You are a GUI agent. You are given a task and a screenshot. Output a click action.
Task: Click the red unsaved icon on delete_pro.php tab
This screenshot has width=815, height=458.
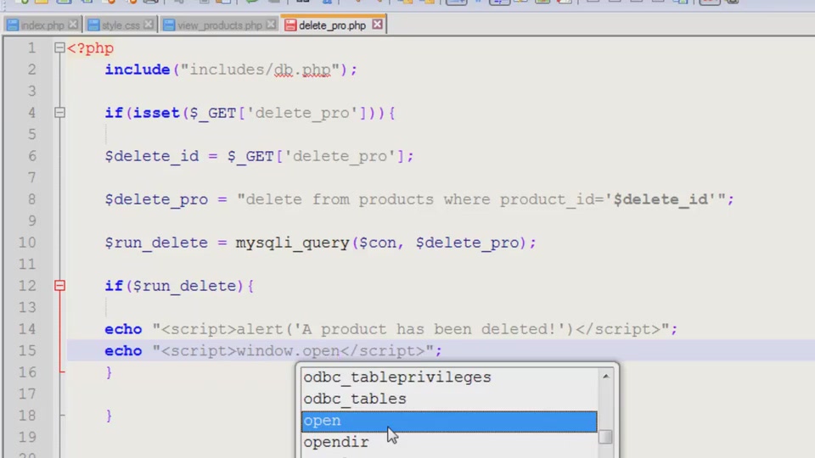(290, 25)
